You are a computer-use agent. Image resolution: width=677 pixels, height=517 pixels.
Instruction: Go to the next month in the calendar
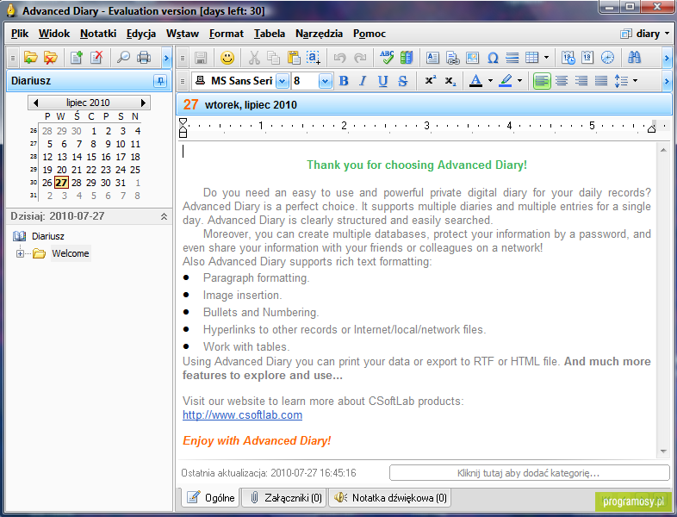point(143,103)
